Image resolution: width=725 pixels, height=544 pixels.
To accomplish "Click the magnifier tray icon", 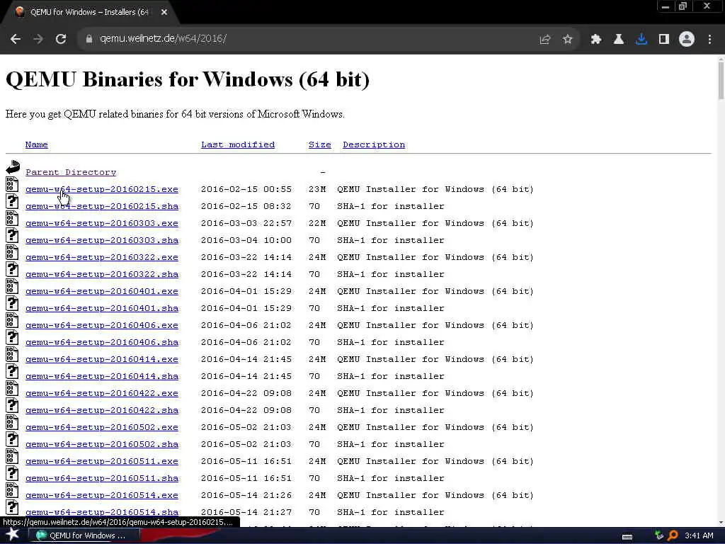I will click(673, 535).
